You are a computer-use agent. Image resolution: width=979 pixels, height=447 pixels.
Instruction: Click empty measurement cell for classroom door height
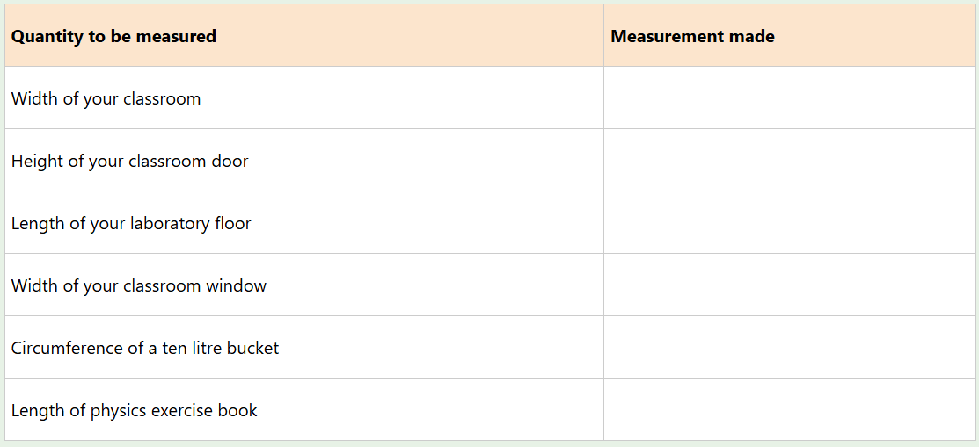tap(789, 161)
